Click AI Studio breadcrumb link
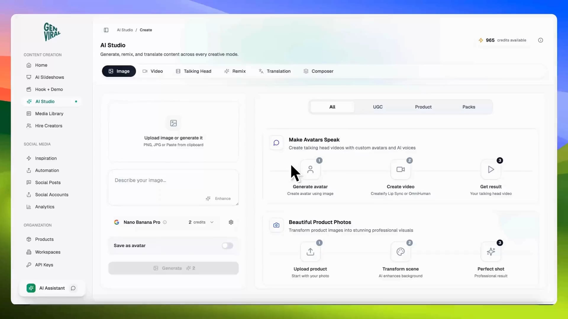 coord(125,30)
